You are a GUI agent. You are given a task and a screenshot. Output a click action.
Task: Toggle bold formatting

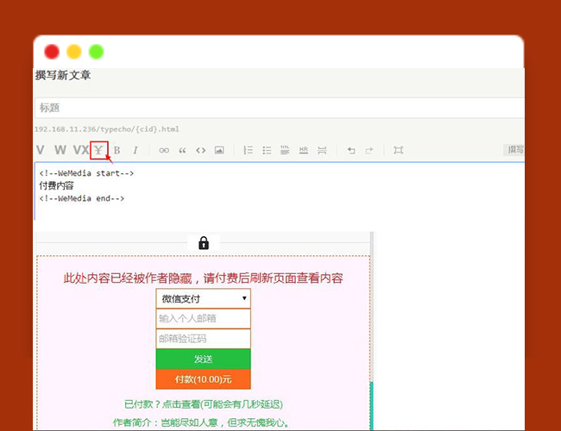pyautogui.click(x=117, y=150)
